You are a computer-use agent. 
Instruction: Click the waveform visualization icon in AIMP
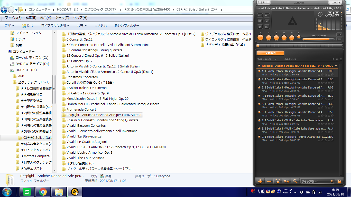[267, 21]
